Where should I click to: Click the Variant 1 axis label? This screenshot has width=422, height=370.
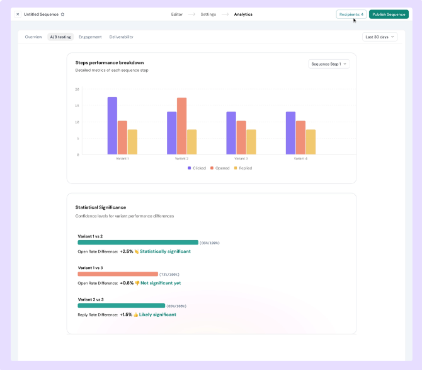click(122, 159)
